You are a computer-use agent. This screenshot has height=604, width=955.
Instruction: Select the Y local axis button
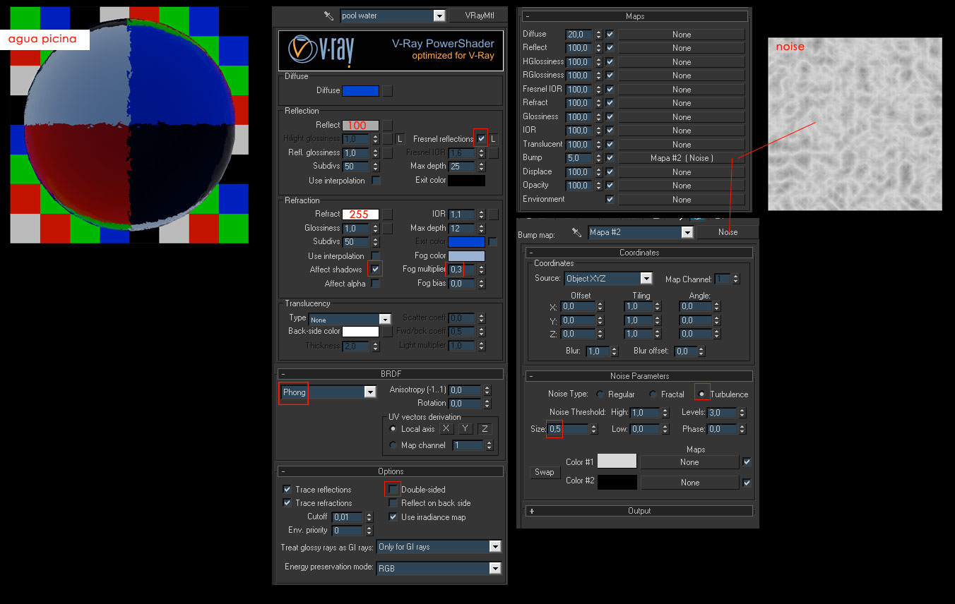click(465, 429)
